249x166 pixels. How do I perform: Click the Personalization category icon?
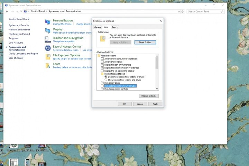click(x=48, y=22)
